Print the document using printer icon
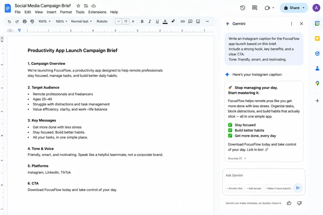 point(25,21)
